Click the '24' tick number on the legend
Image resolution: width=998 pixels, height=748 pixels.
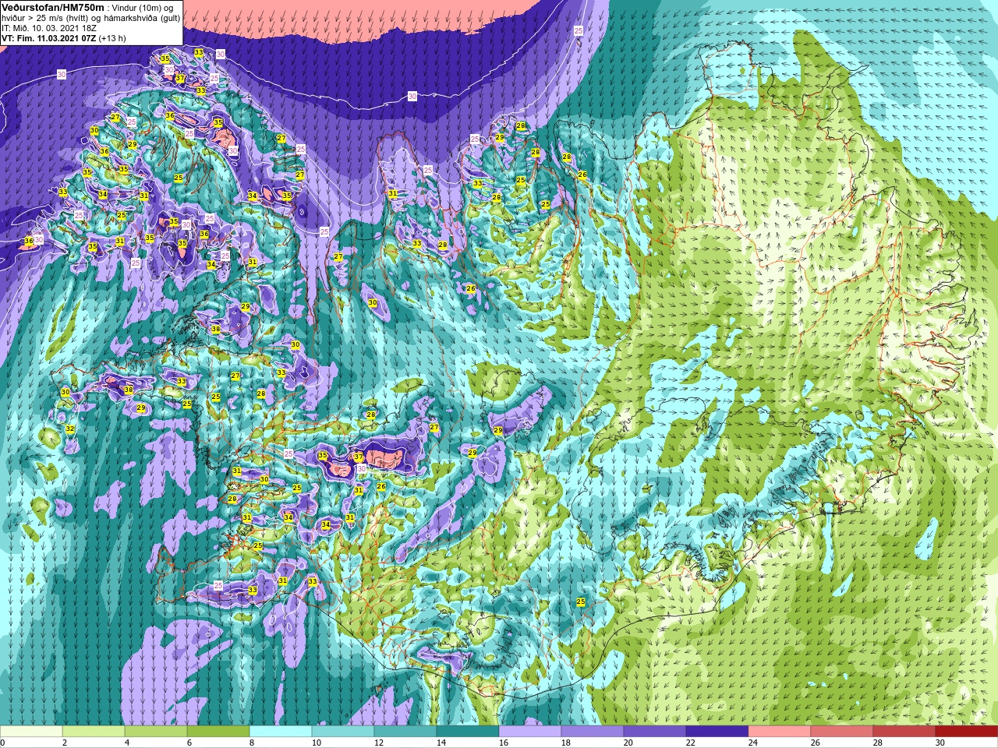(752, 743)
